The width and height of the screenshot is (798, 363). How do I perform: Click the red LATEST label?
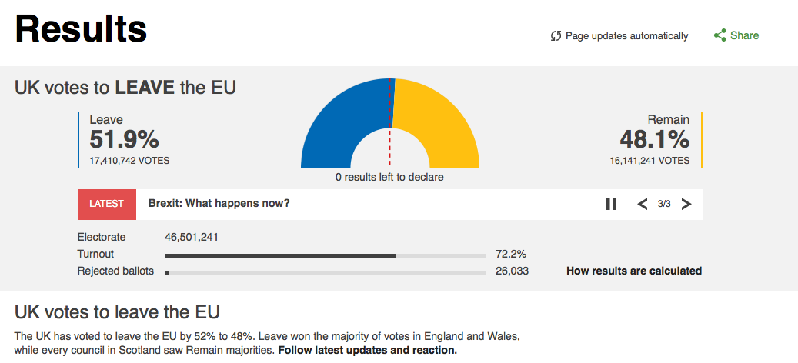tap(107, 204)
